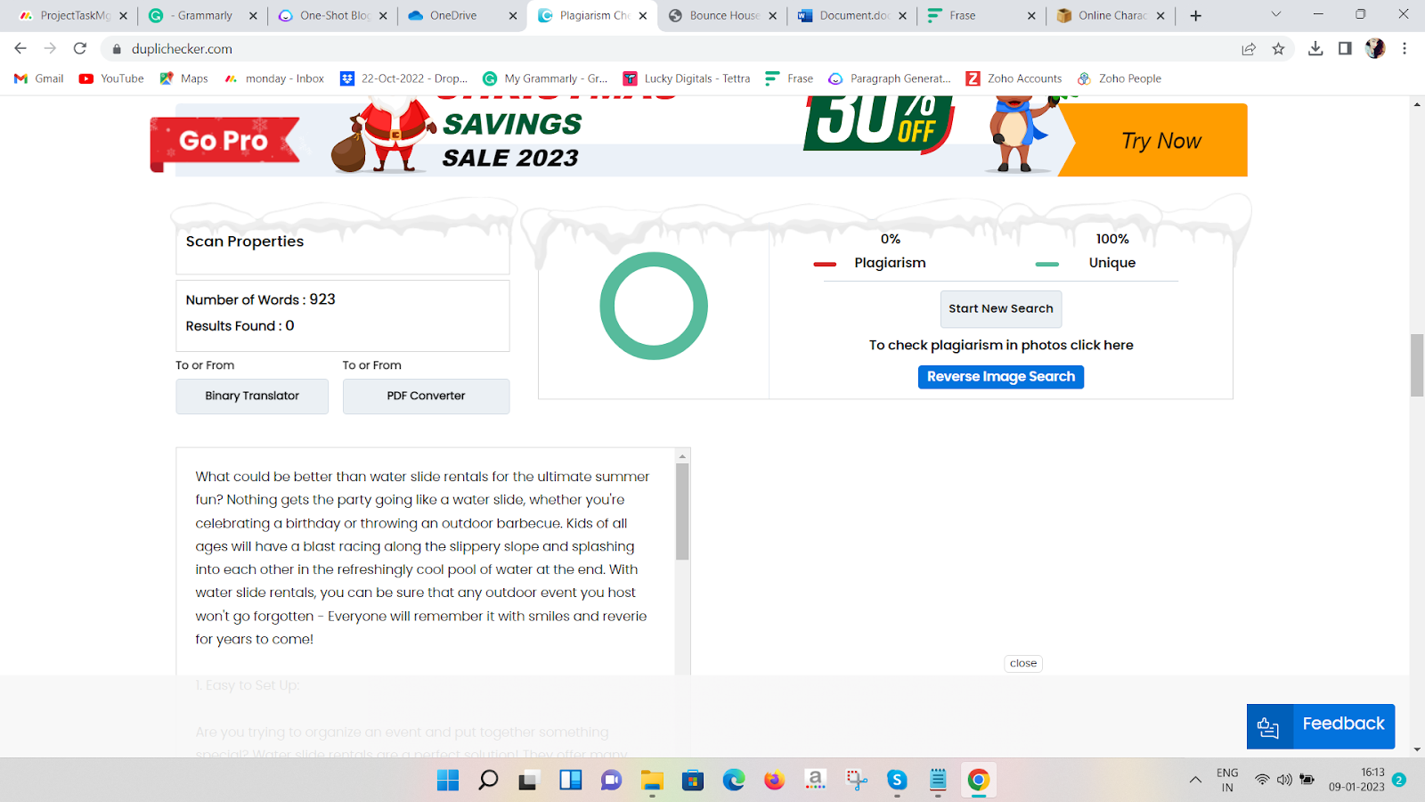Open the 22-Oct-2022 Dropbox bookmark
The width and height of the screenshot is (1425, 802).
point(404,78)
